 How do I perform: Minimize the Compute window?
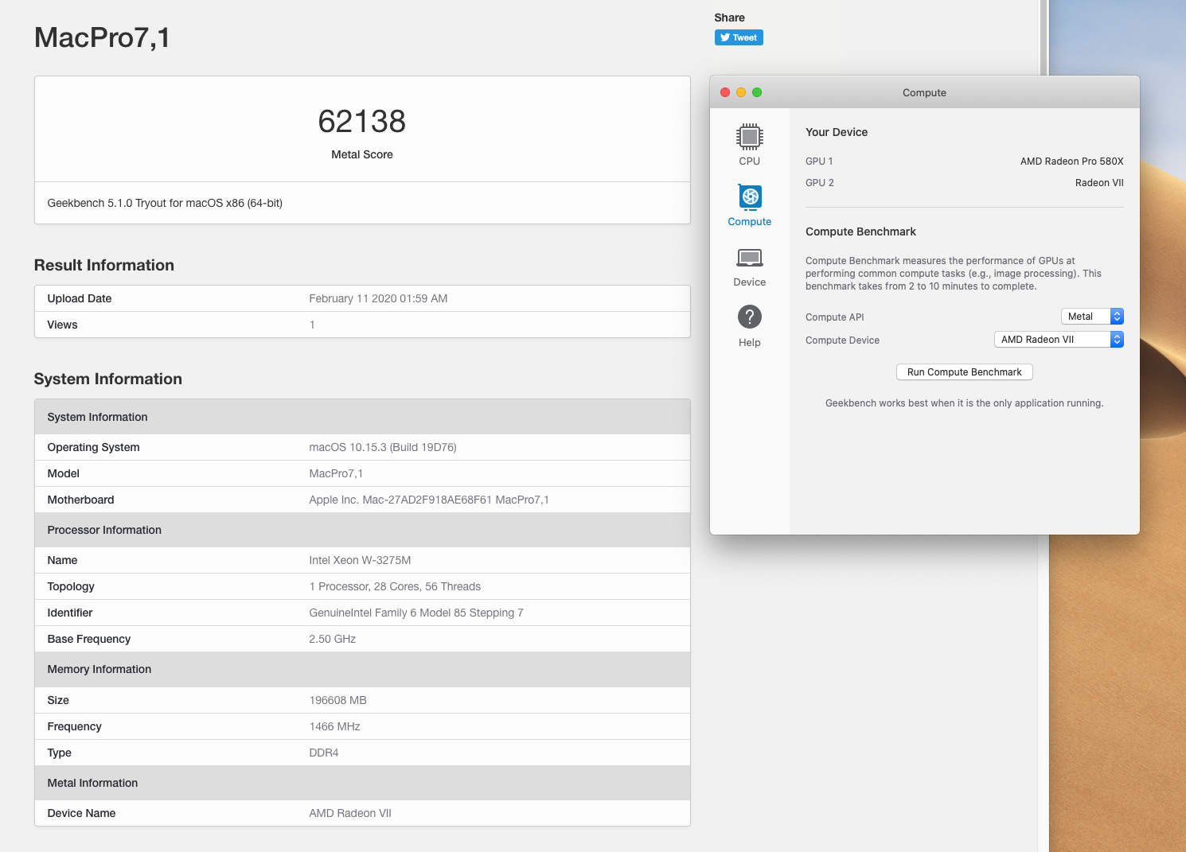(741, 92)
